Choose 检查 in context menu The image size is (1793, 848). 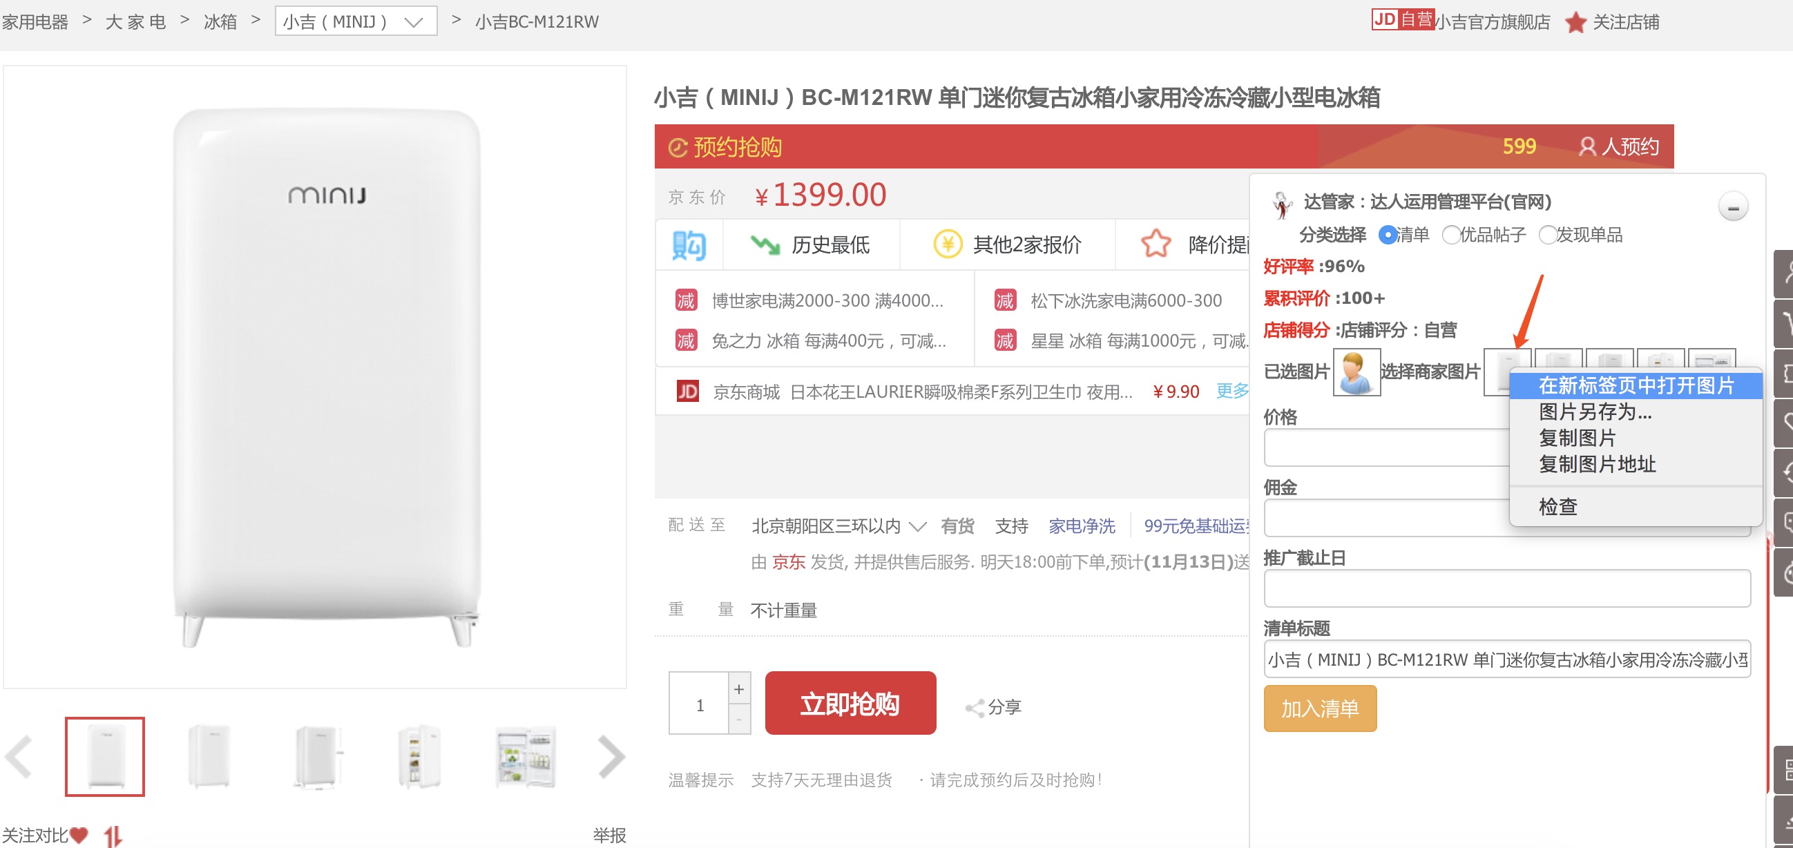click(x=1557, y=506)
